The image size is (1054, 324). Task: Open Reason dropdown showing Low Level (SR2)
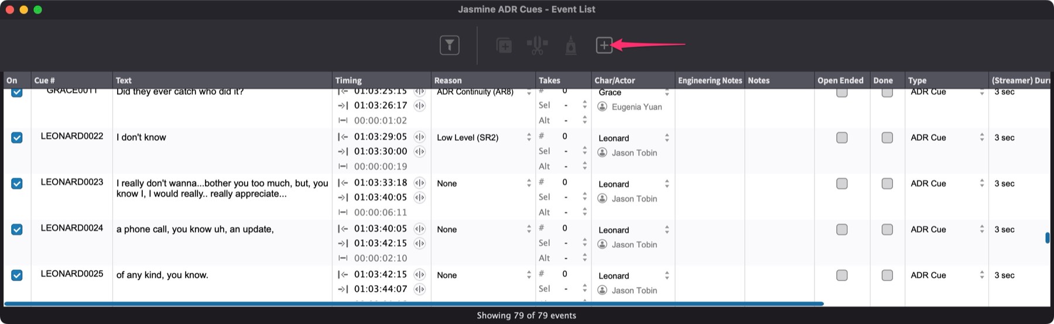point(484,137)
